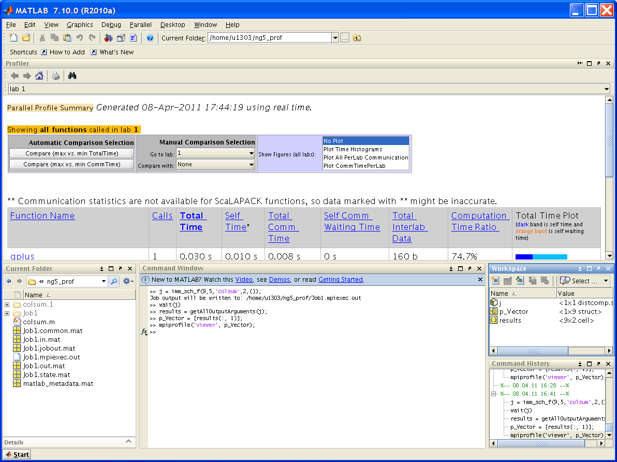Viewport: 617px width, 462px height.
Task: Select colsum.m file in Current Folder
Action: [x=39, y=322]
